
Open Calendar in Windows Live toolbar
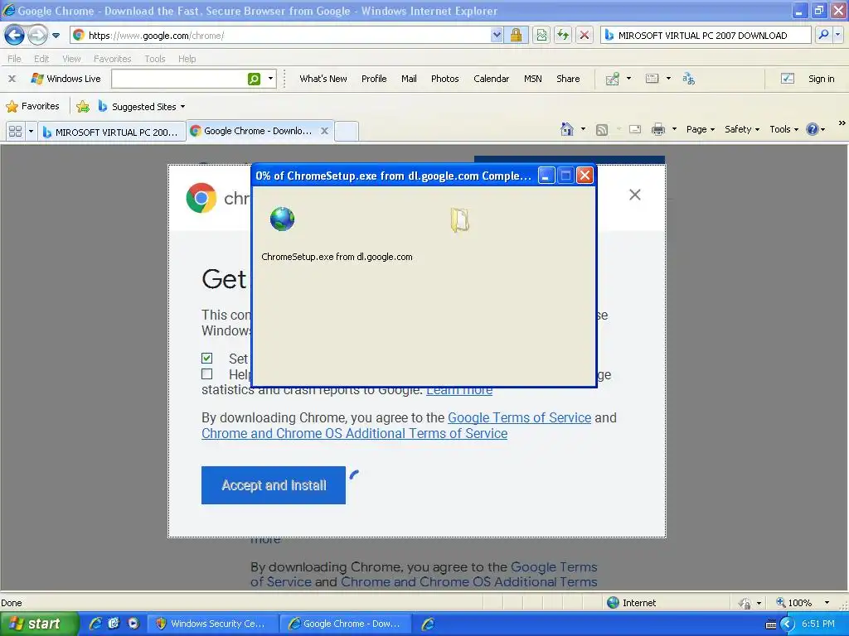491,79
